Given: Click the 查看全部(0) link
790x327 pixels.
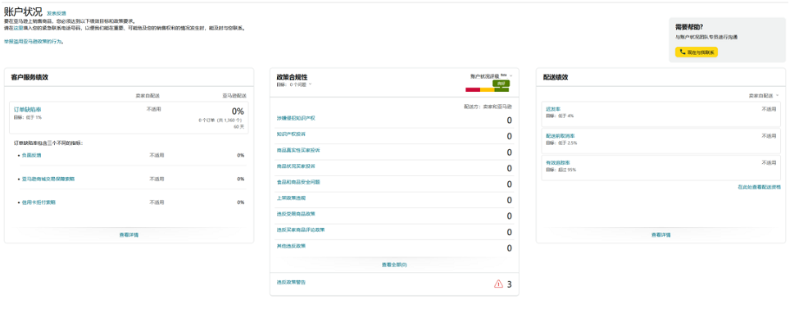Looking at the screenshot, I should click(394, 265).
